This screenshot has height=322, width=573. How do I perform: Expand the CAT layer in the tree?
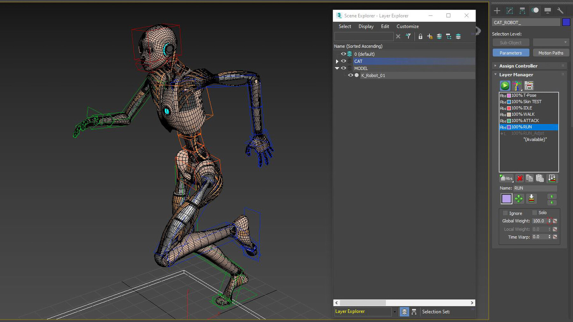pos(337,61)
